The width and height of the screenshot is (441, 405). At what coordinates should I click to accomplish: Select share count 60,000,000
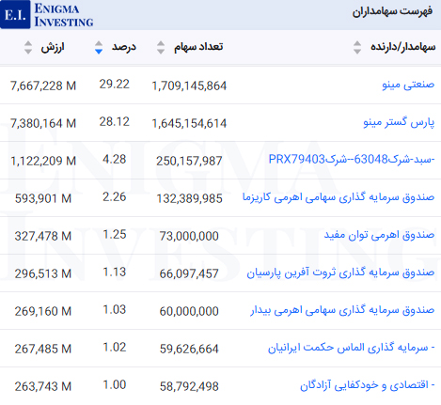tap(189, 311)
